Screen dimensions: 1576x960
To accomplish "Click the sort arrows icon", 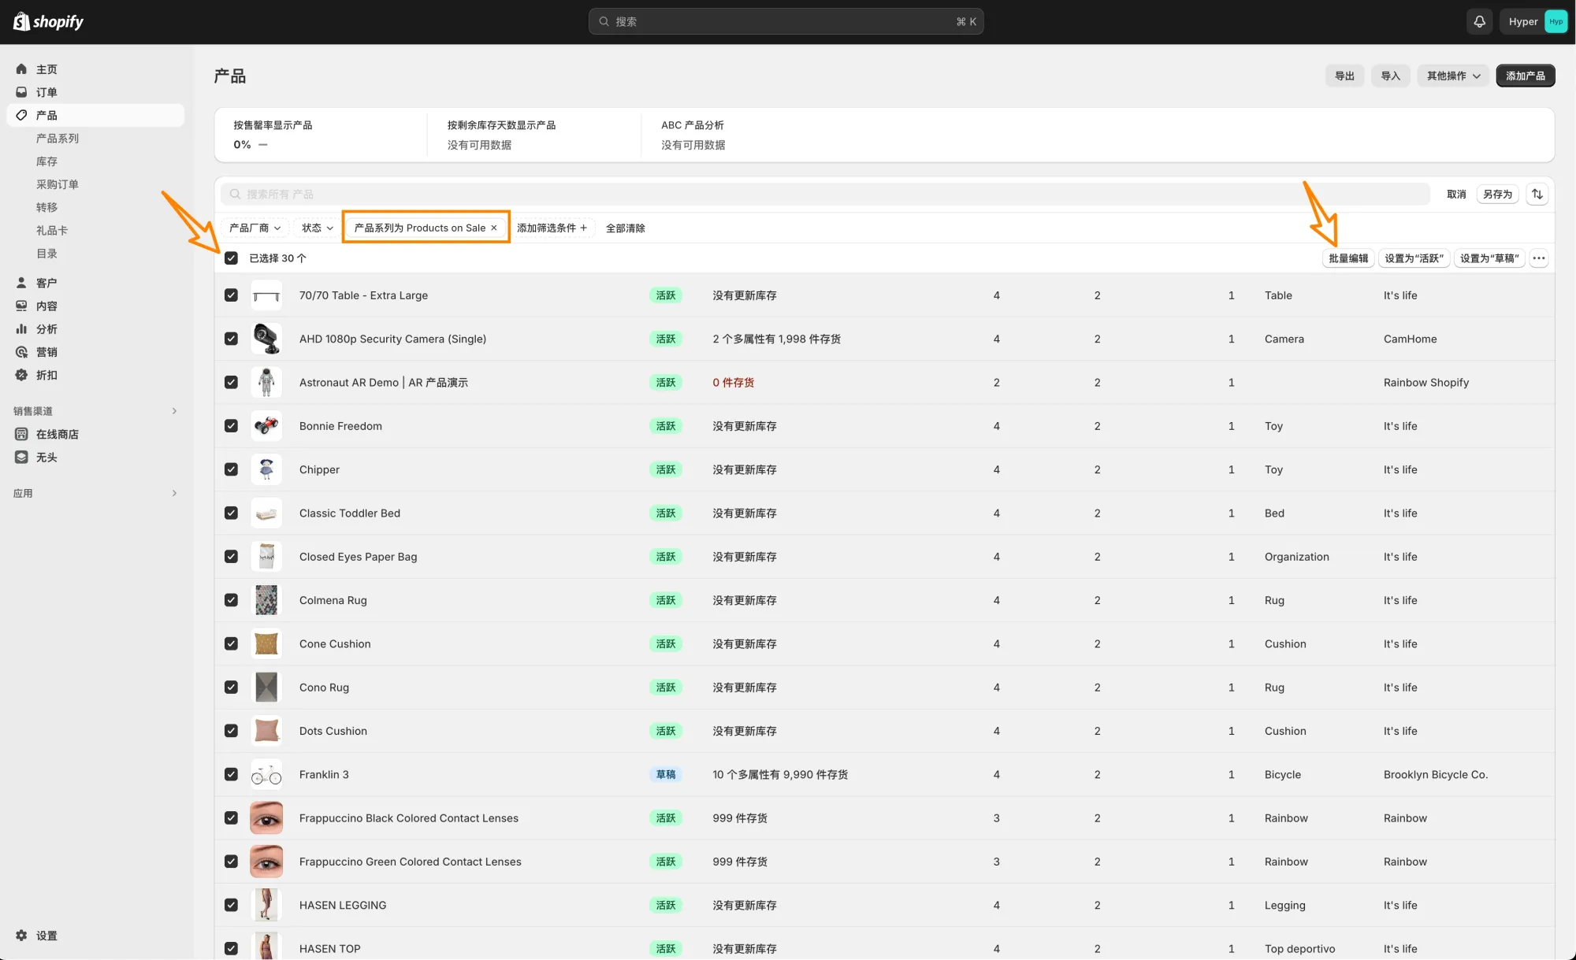I will [1537, 194].
